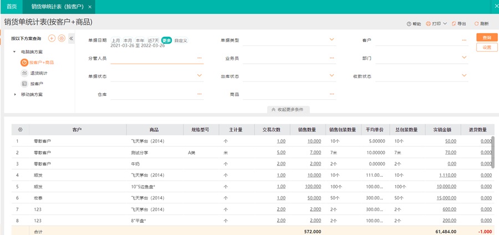Click the 平均单价 column header
Image resolution: width=499 pixels, height=235 pixels.
375,130
